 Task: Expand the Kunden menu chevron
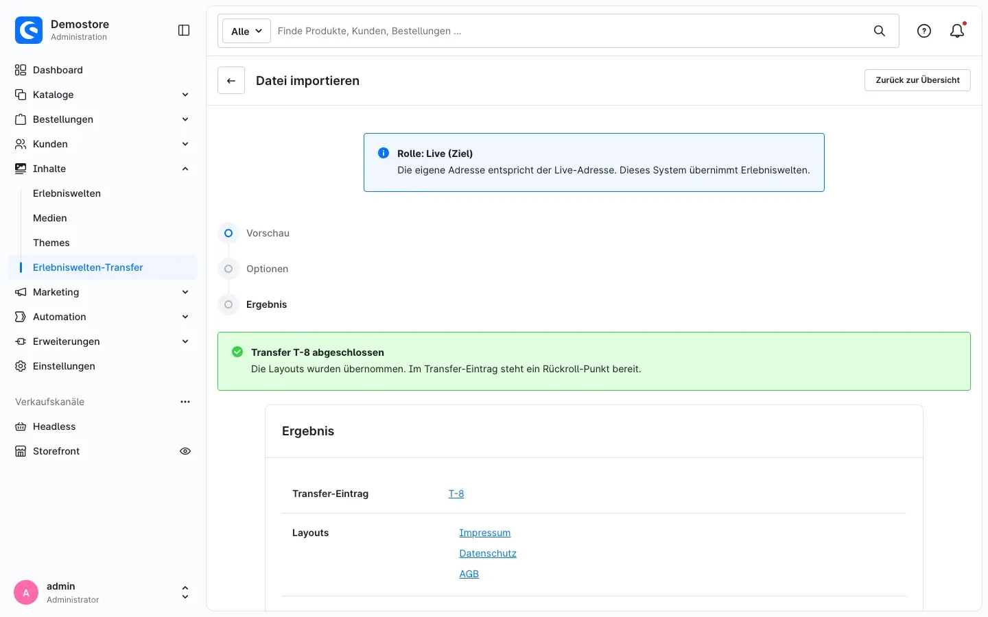pos(185,144)
